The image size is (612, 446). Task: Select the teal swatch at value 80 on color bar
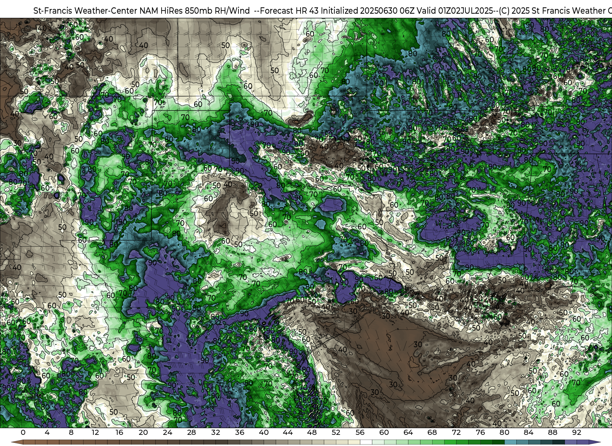tap(511, 442)
